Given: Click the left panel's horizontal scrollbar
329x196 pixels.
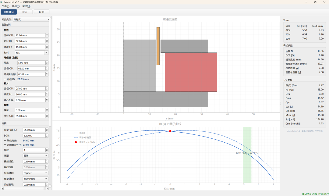Looking at the screenshot, I should 24,189.
